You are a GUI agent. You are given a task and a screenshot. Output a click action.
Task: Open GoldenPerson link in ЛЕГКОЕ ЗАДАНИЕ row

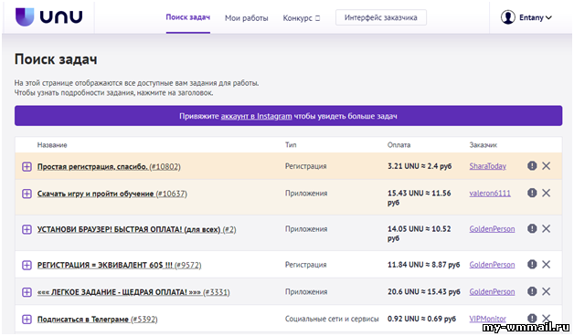click(492, 292)
